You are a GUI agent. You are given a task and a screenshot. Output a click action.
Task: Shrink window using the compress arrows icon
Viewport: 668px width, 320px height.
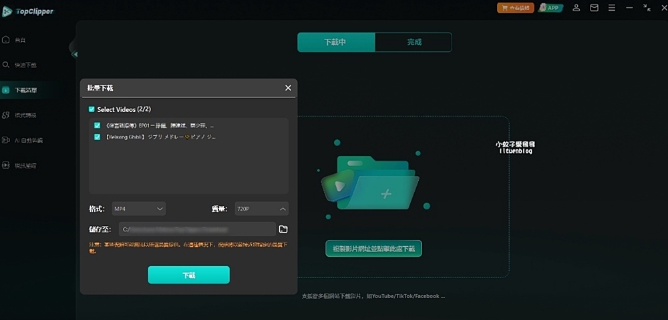[x=647, y=7]
